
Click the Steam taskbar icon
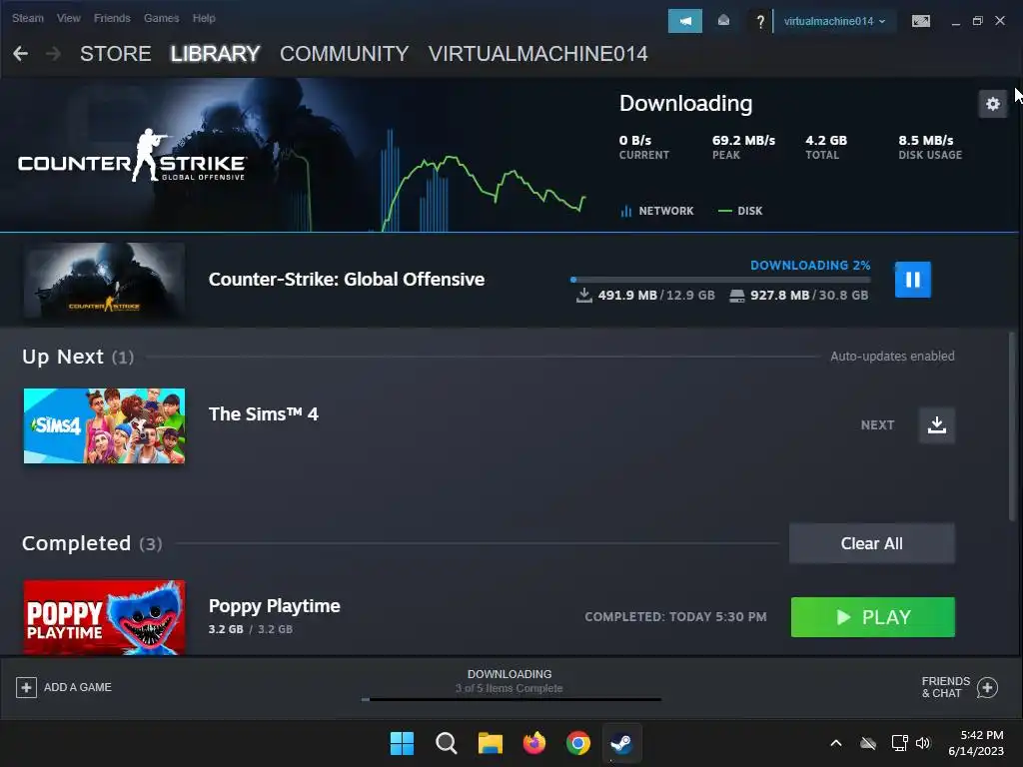coord(621,743)
